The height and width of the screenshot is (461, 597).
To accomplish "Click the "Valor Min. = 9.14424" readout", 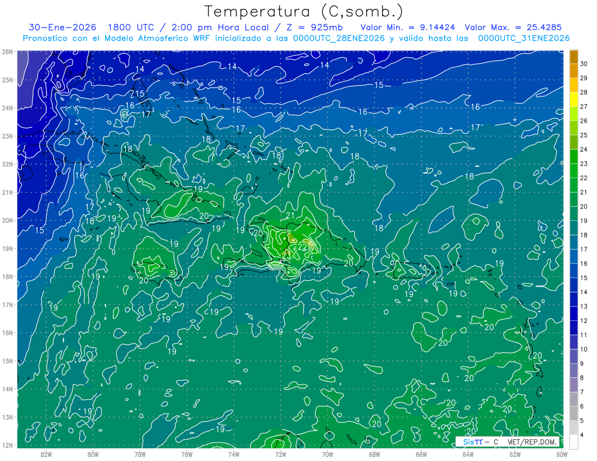I will pos(408,28).
